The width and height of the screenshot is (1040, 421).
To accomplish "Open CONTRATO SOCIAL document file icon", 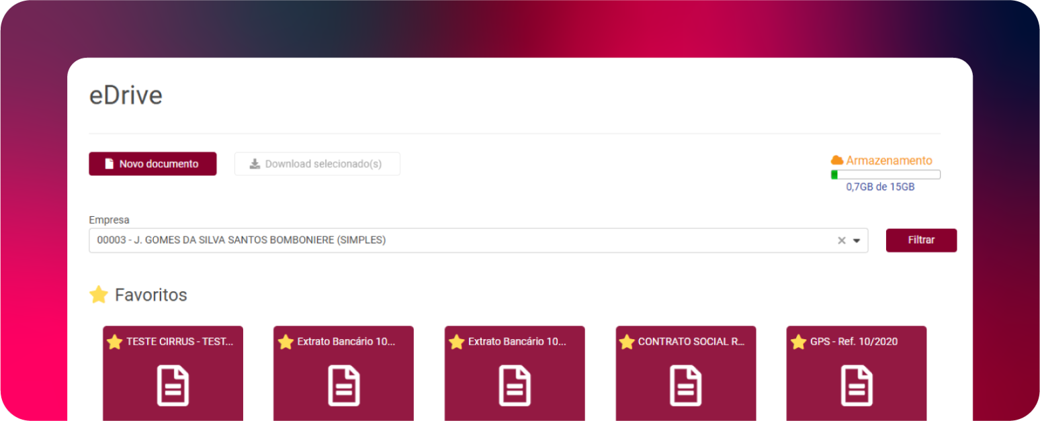I will (686, 385).
